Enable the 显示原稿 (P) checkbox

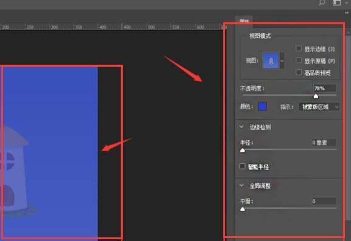tap(299, 60)
